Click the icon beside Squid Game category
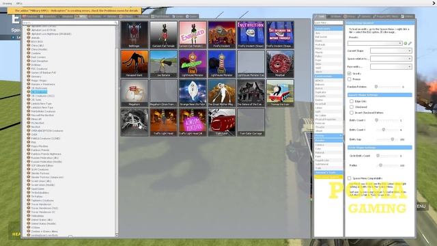Image resolution: width=437 pixels, height=246 pixels. tap(29, 189)
